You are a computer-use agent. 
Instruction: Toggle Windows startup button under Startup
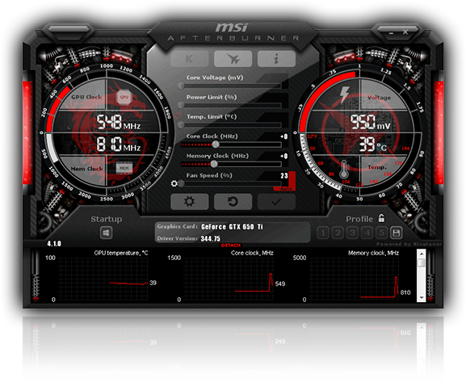106,233
